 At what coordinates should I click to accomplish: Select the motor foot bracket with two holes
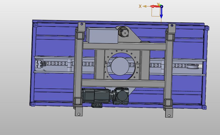click(x=97, y=105)
